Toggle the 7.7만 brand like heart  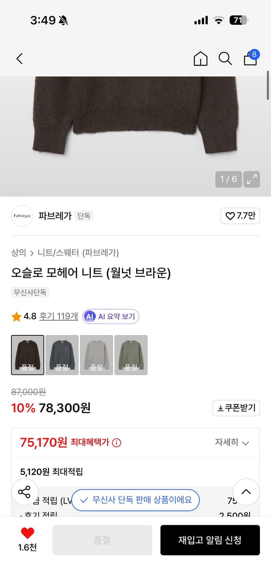pos(240,216)
